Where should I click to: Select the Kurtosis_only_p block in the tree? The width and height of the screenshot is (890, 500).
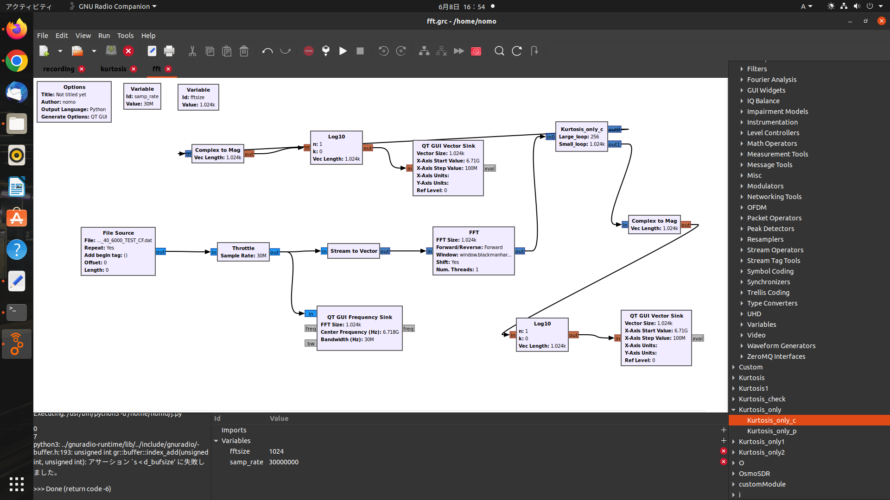[771, 431]
